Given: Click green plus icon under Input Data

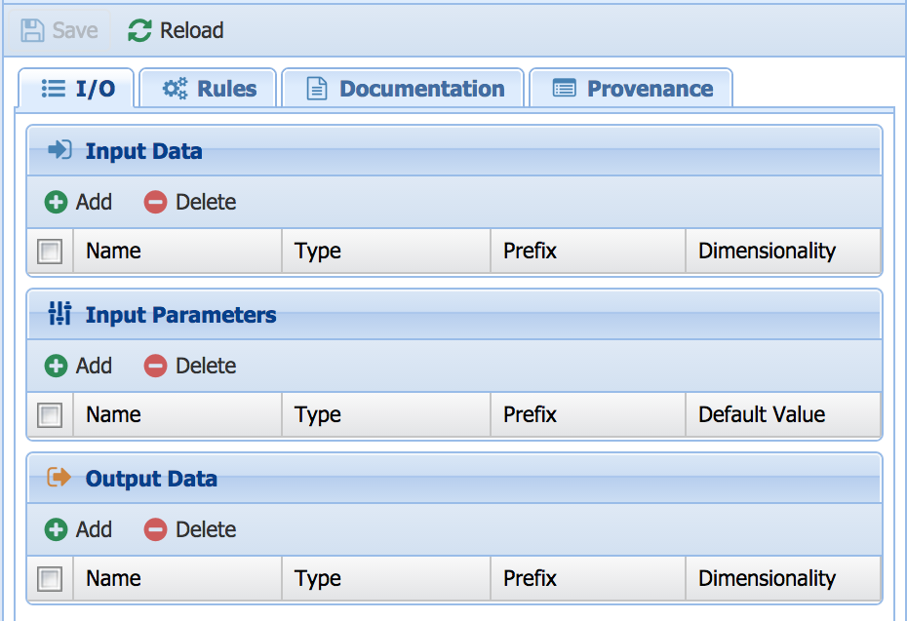Looking at the screenshot, I should [x=57, y=203].
